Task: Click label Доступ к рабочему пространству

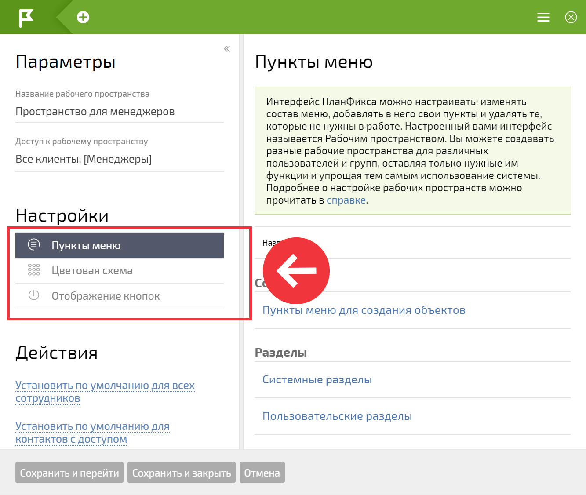Action: pyautogui.click(x=82, y=142)
